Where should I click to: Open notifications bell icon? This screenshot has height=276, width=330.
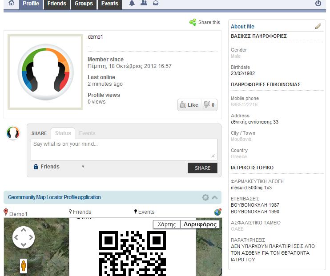(x=132, y=3)
